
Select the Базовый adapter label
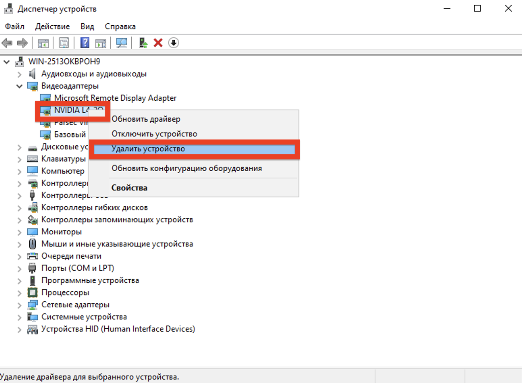coord(70,134)
